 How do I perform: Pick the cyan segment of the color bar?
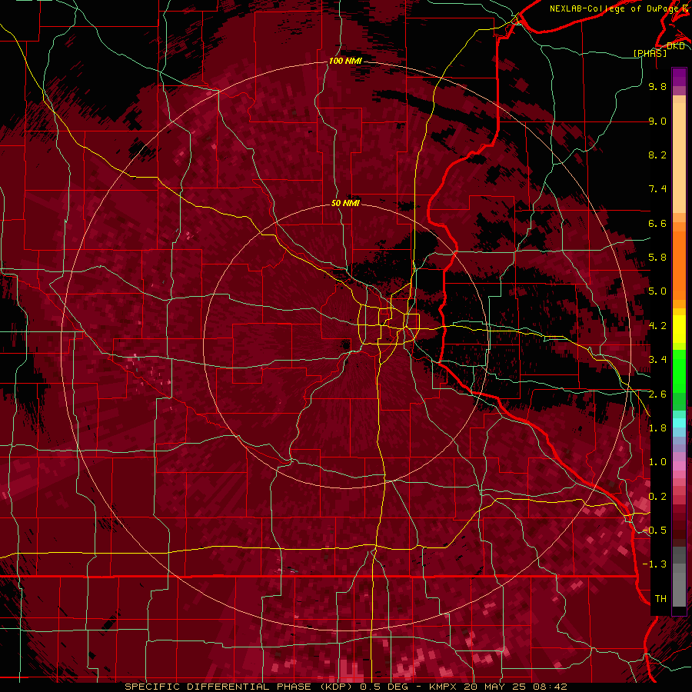click(x=679, y=423)
